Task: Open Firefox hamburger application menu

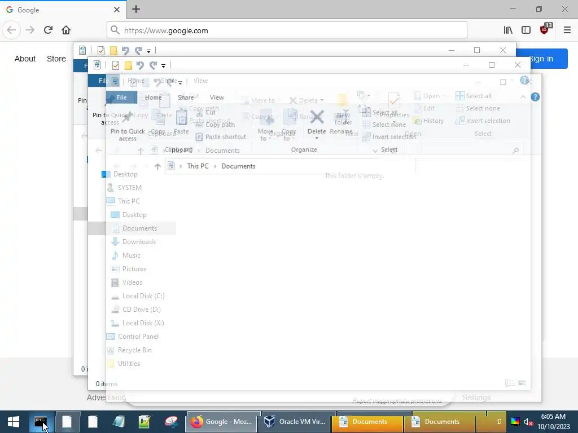Action: pyautogui.click(x=567, y=30)
